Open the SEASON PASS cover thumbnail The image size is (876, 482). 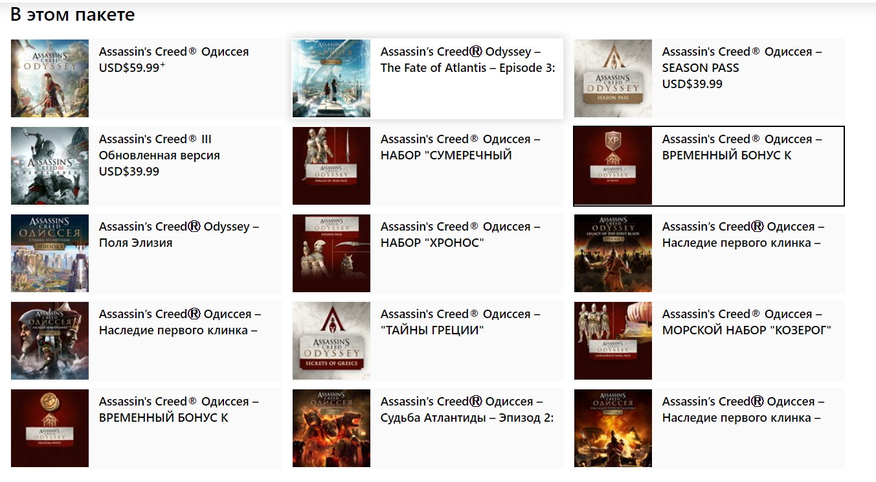click(x=613, y=78)
